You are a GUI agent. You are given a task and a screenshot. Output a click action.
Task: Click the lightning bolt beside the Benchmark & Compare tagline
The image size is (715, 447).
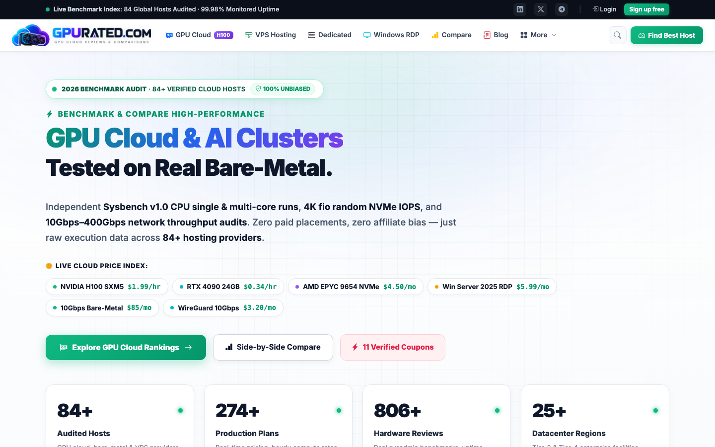(x=50, y=114)
